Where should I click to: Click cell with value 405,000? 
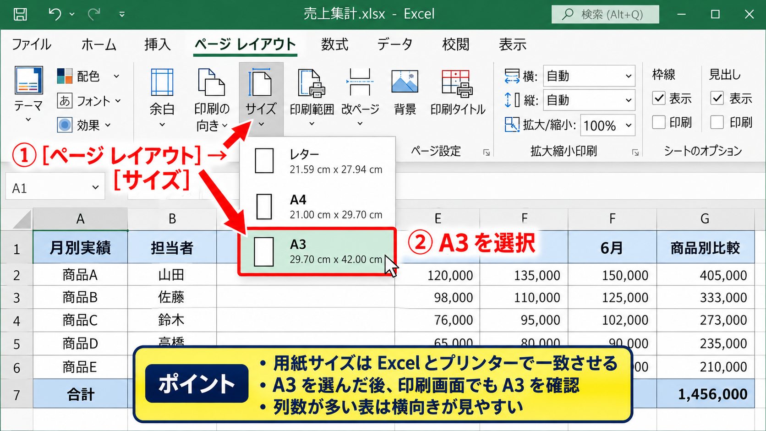pyautogui.click(x=706, y=275)
